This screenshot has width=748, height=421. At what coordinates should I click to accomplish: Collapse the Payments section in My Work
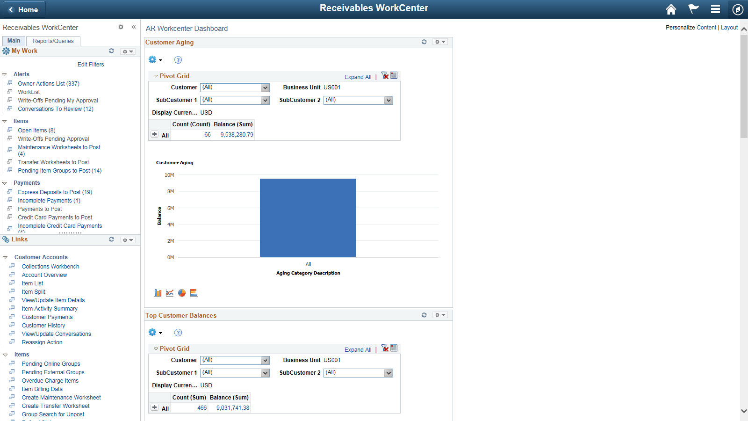coord(5,182)
